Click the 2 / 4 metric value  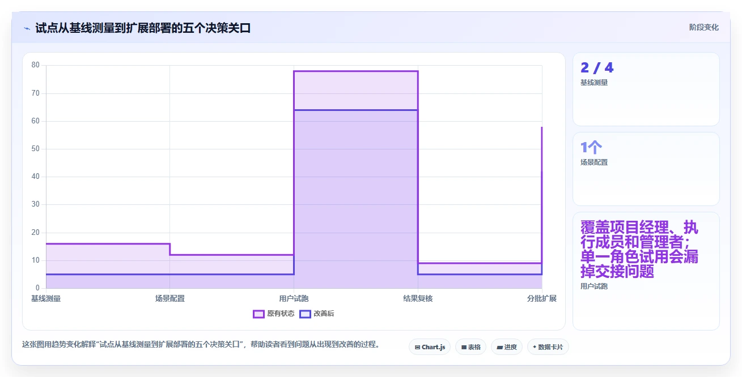597,68
